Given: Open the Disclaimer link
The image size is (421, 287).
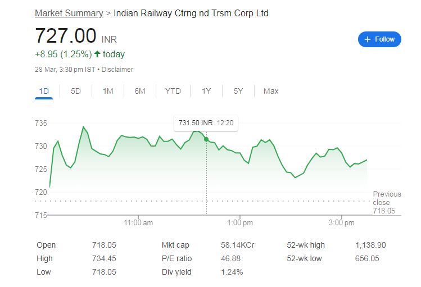Looking at the screenshot, I should click(117, 70).
